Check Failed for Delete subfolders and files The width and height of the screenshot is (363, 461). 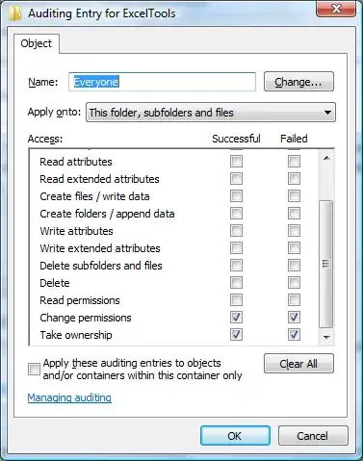point(294,266)
